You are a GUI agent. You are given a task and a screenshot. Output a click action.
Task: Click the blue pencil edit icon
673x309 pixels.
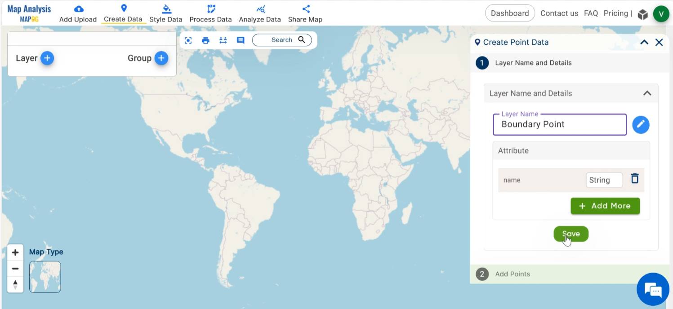pyautogui.click(x=641, y=125)
